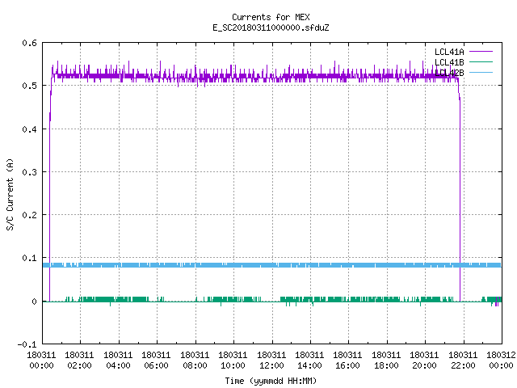Click the x-axis tick label 180311 10:00
517x388 pixels.
(x=233, y=361)
